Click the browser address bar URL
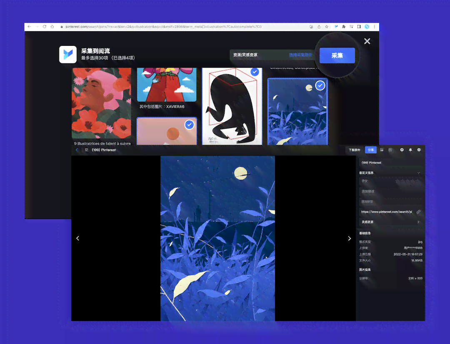The image size is (450, 344). coord(163,27)
